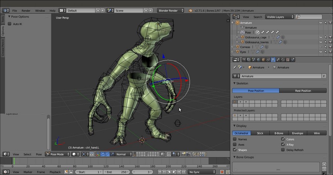Open the File menu
The height and width of the screenshot is (175, 333).
[15, 11]
